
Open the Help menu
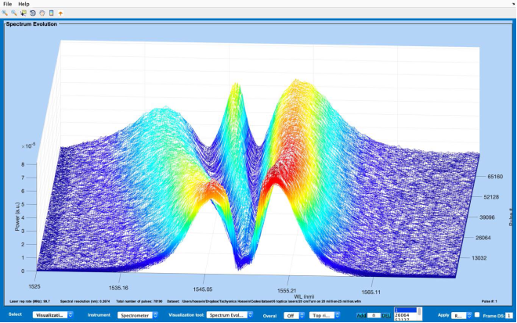click(24, 4)
